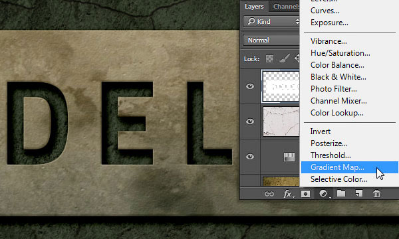Viewport: 399px width, 239px height.
Task: Click the gradient map adjustment layer icon
Action: [x=289, y=157]
